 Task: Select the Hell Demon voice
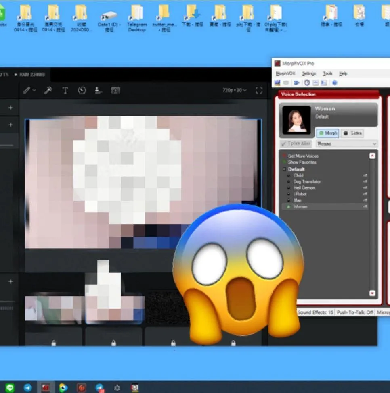click(304, 188)
